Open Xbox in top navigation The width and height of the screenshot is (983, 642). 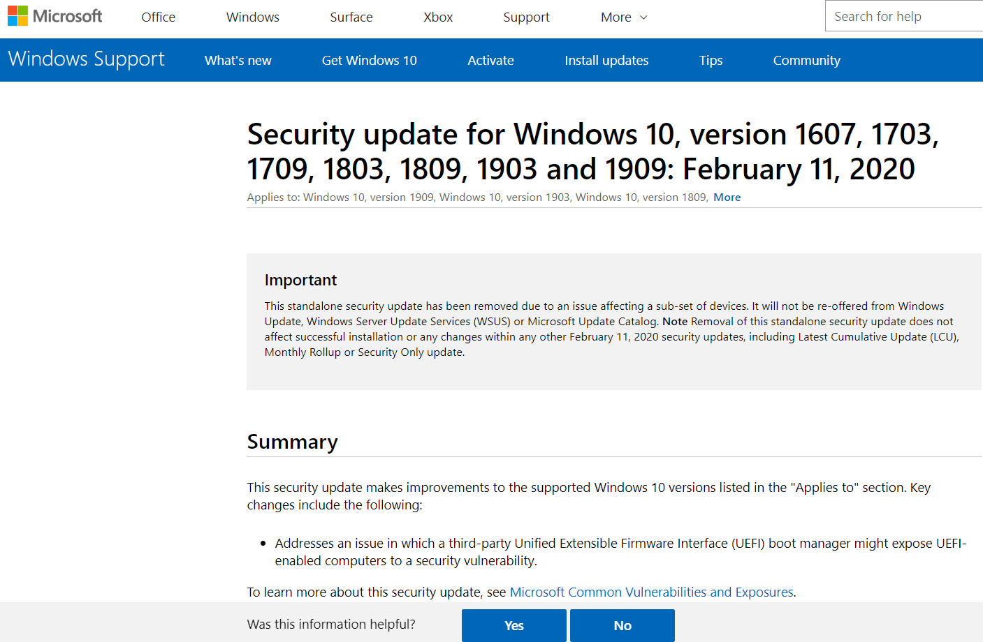[438, 17]
